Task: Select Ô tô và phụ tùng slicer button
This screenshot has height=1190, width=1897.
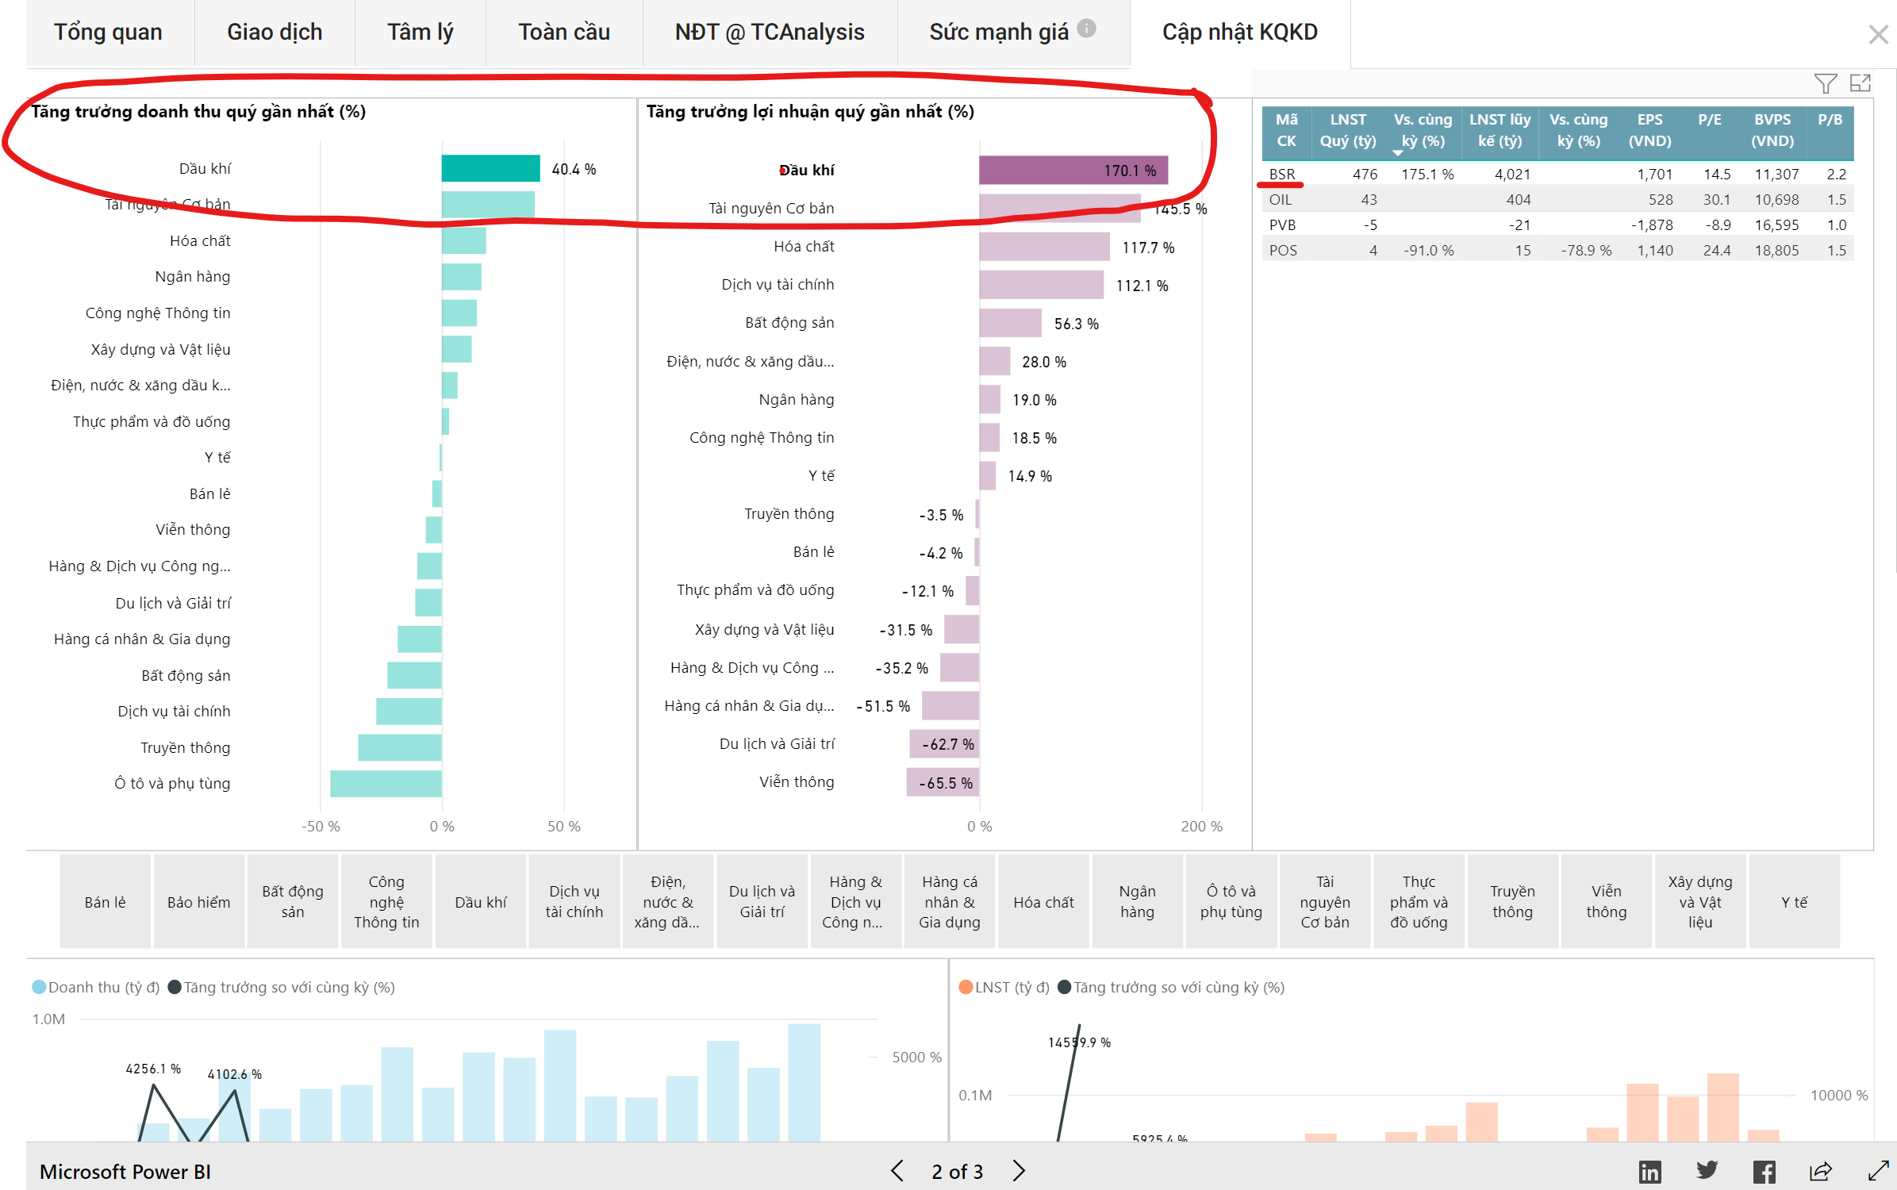Action: tap(1231, 901)
